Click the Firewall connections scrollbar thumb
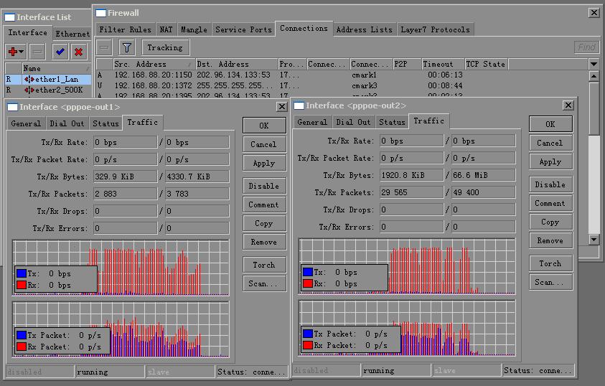Viewport: 605px width, 386px height. point(594,108)
